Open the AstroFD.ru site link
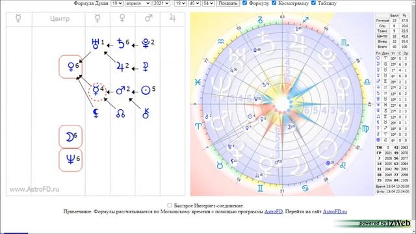This screenshot has height=234, width=416. point(335,211)
